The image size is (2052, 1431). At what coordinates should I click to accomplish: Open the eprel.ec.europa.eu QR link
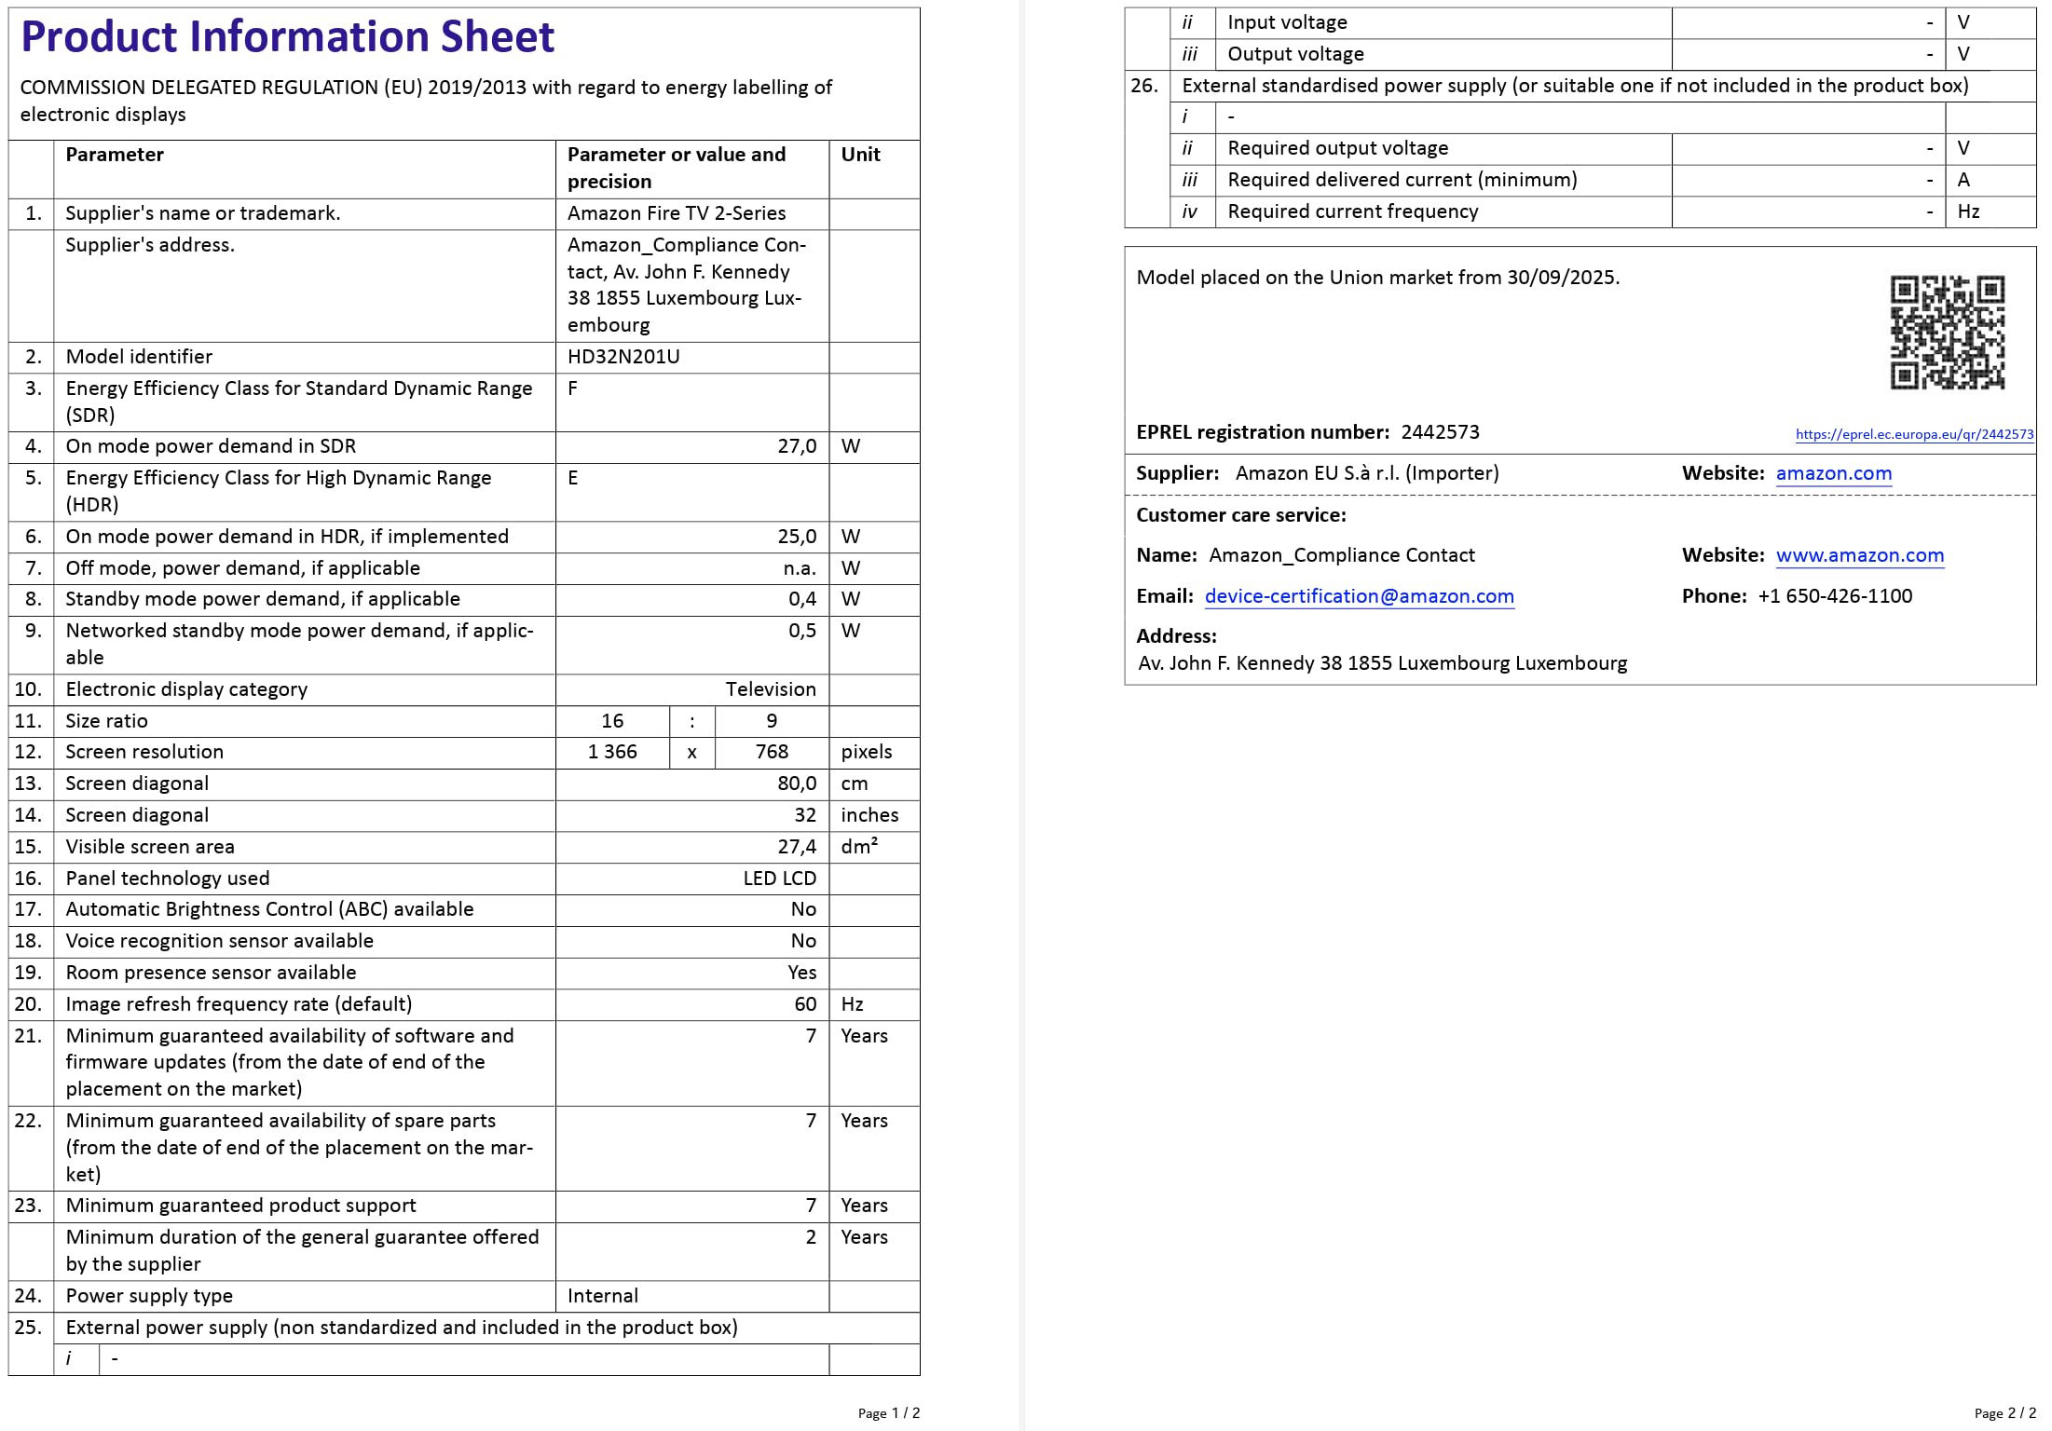point(1914,434)
